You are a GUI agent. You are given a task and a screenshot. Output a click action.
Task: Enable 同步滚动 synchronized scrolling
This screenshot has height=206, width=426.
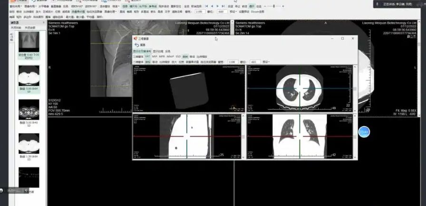[164, 6]
